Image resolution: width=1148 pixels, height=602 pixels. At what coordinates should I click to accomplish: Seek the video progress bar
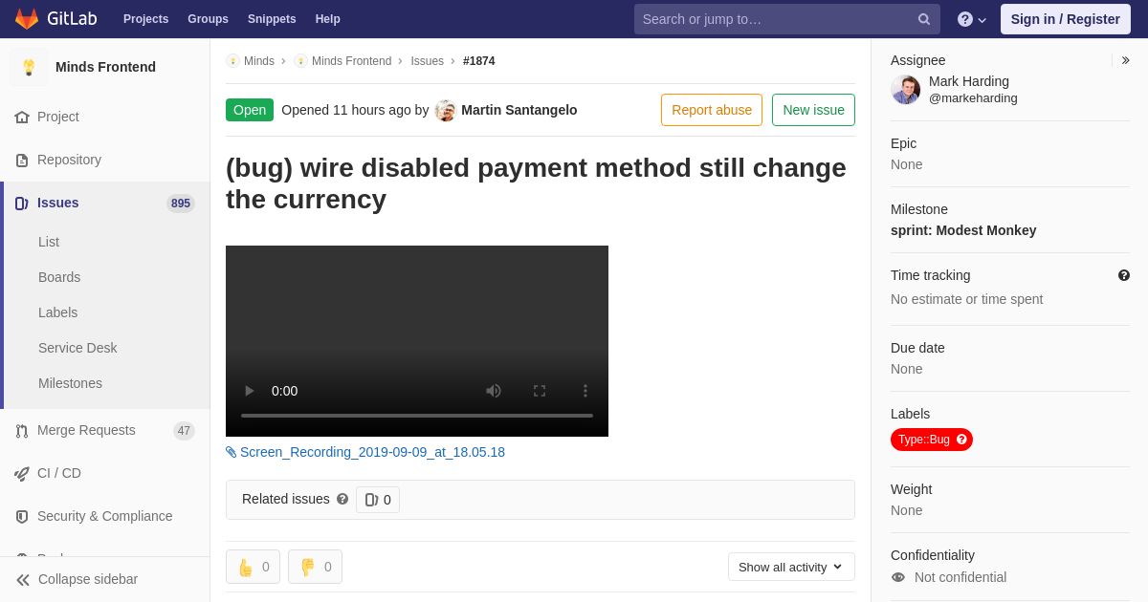click(417, 416)
